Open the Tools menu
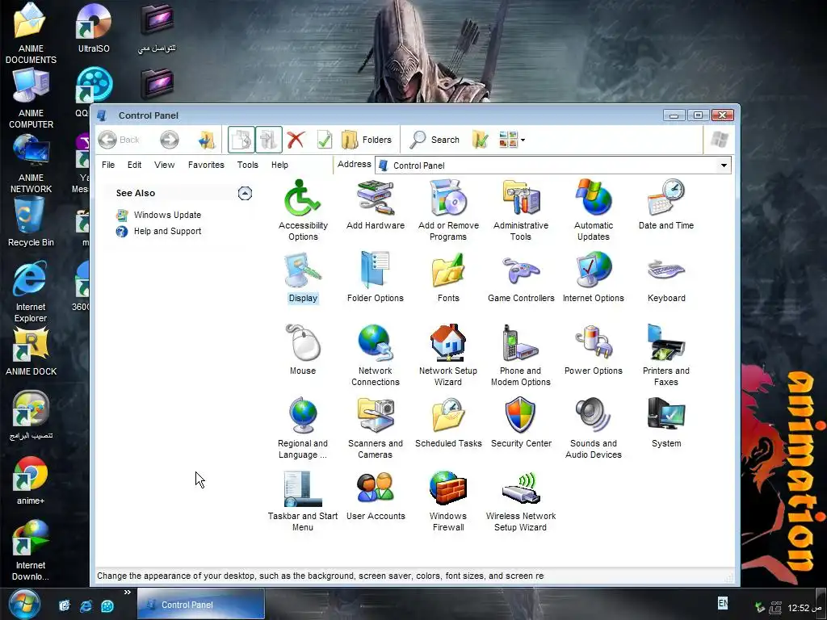 coord(247,165)
